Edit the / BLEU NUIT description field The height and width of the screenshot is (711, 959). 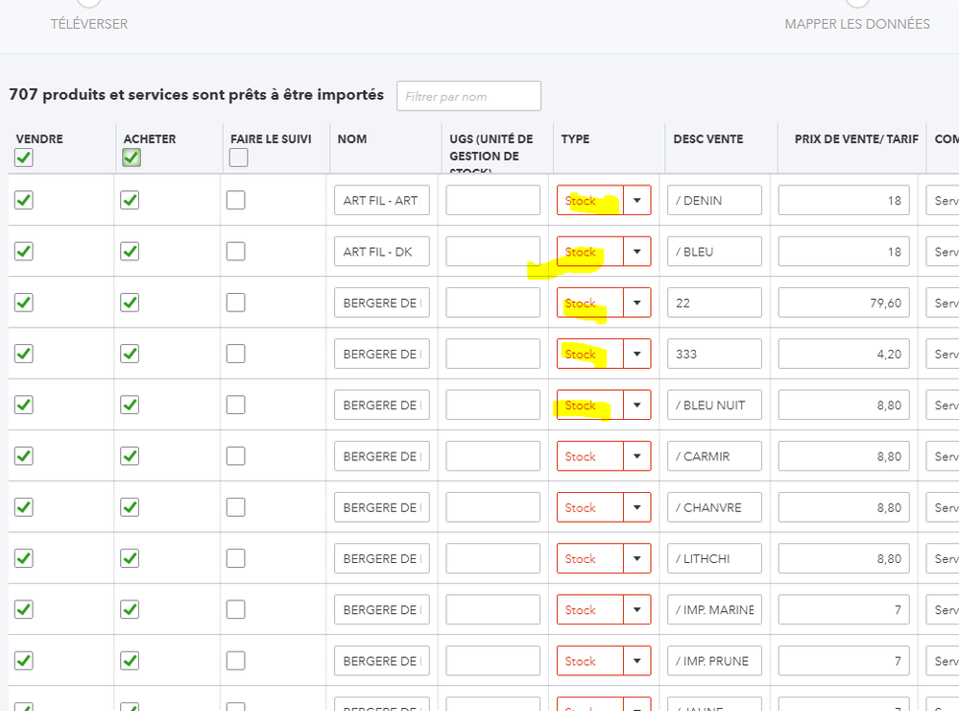(x=714, y=405)
